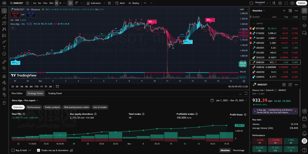Switch equity chart to Percentage
Screen dimensions: 308x154
[x=239, y=150]
